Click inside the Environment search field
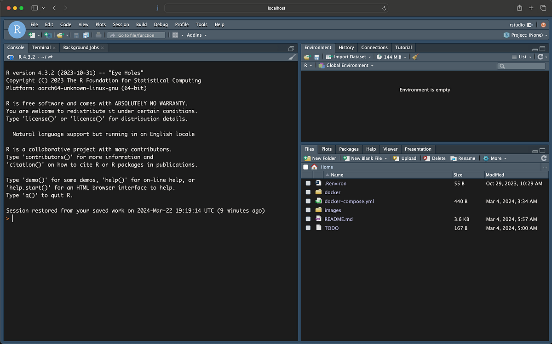 point(521,66)
